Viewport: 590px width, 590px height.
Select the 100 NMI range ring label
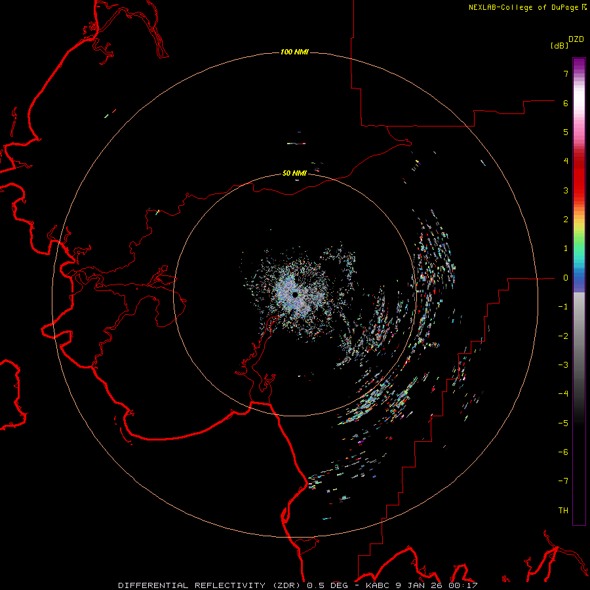tap(294, 52)
